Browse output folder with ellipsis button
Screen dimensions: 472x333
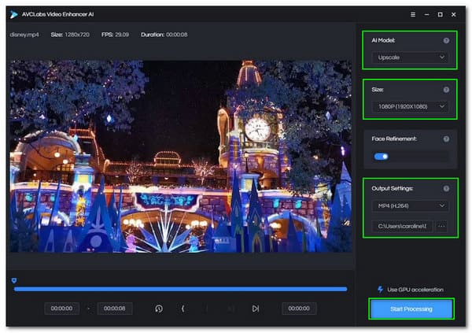point(441,226)
